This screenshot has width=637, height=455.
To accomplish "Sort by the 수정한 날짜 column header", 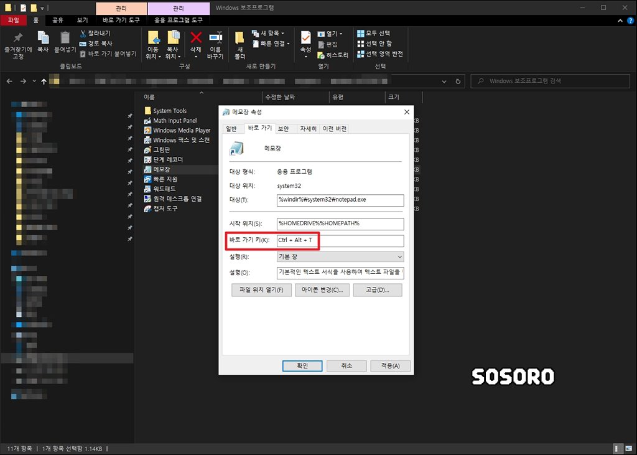I will click(280, 97).
